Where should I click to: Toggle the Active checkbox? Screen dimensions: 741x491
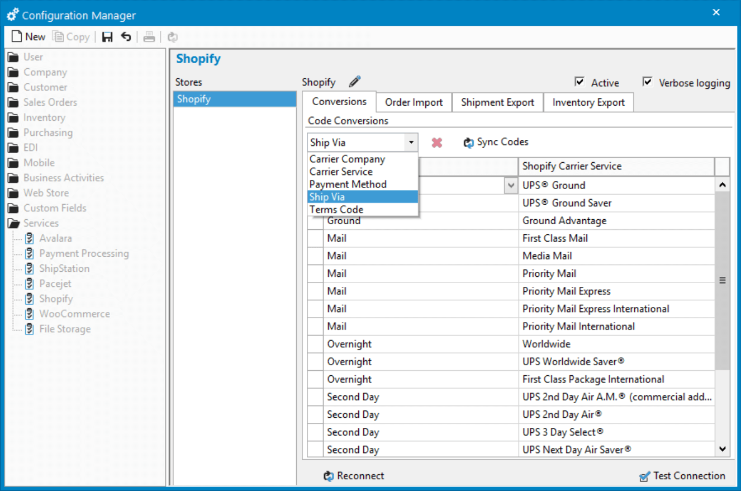click(579, 82)
